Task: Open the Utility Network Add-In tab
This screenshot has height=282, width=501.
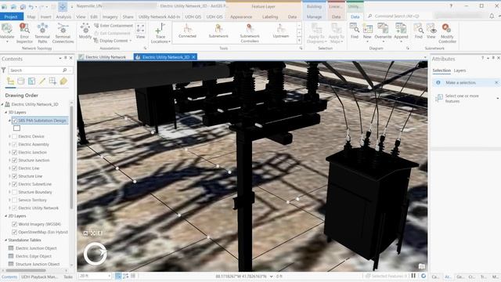Action: [x=160, y=16]
